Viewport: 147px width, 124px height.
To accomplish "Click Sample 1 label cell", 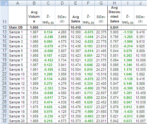I will coord(17,32).
